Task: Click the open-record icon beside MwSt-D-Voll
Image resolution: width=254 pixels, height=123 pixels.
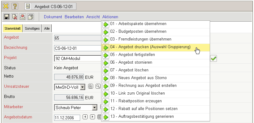Action: [90, 87]
